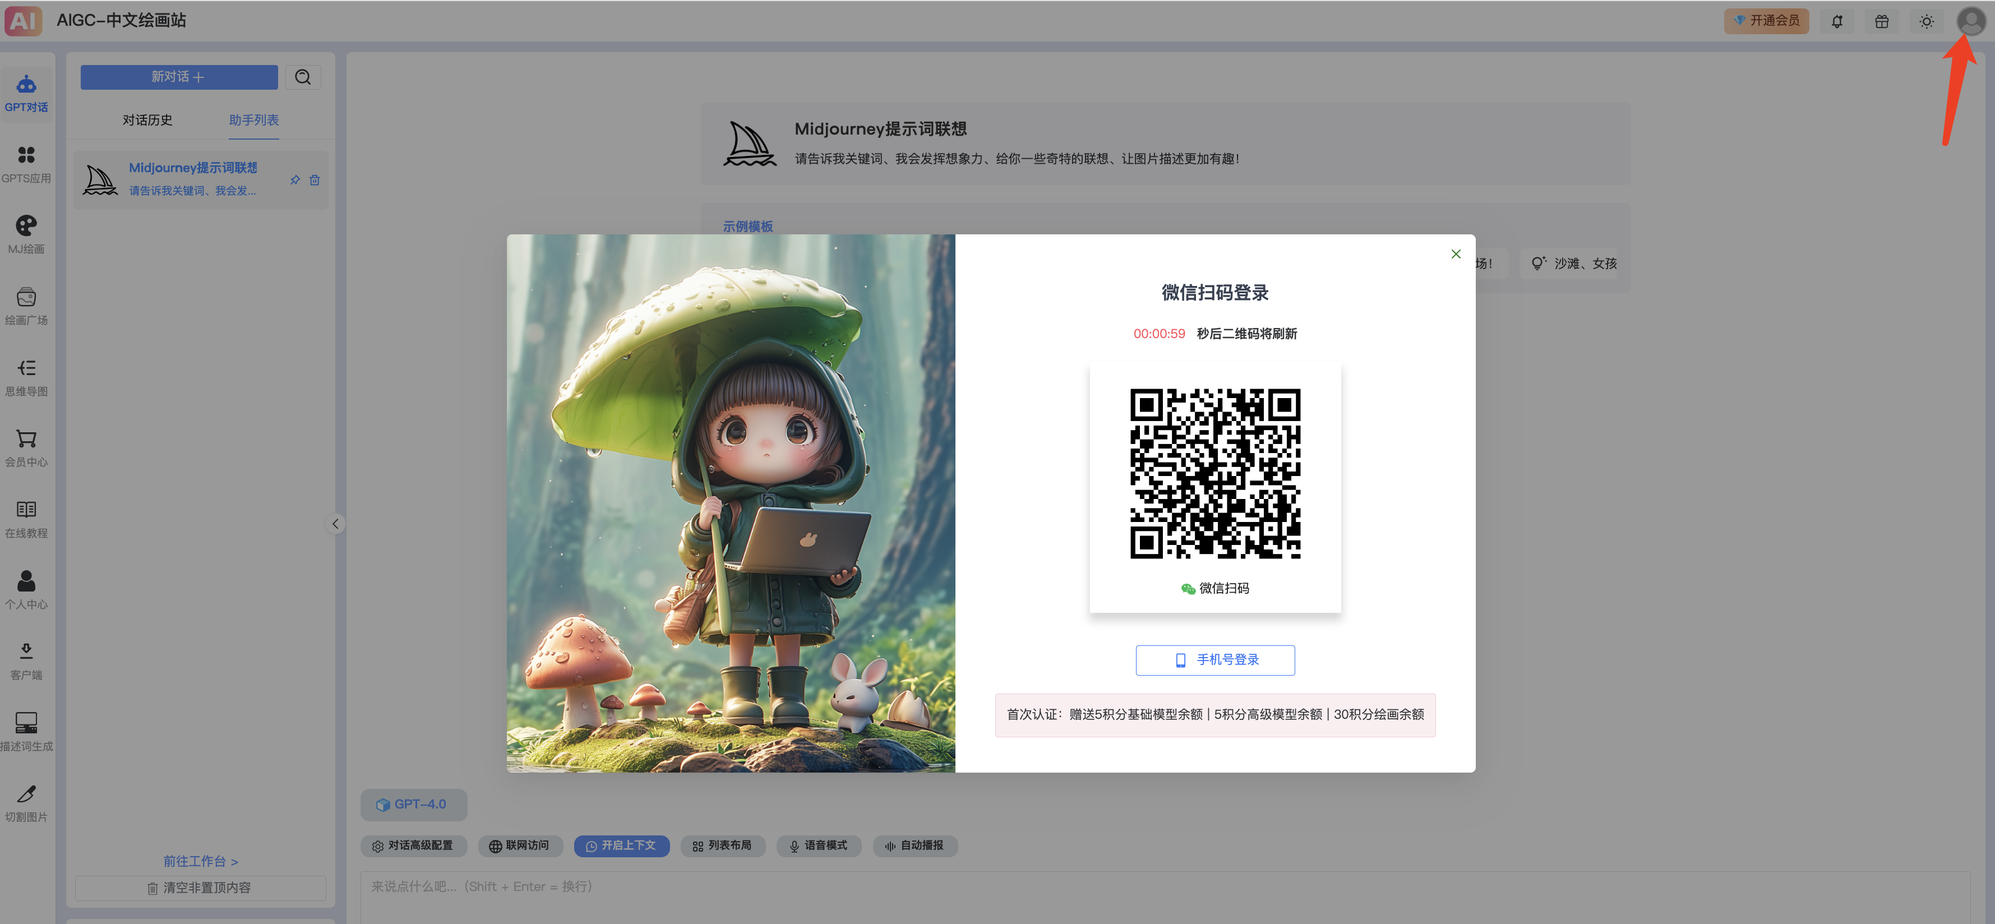Switch to 对话历史 tab
The image size is (1995, 924).
click(x=147, y=120)
